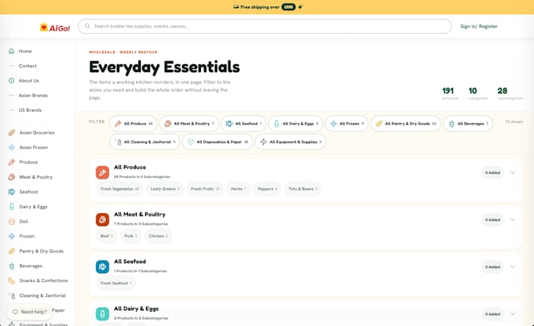Filter by All Dairy & Eggs chip
The width and height of the screenshot is (534, 326).
click(295, 124)
